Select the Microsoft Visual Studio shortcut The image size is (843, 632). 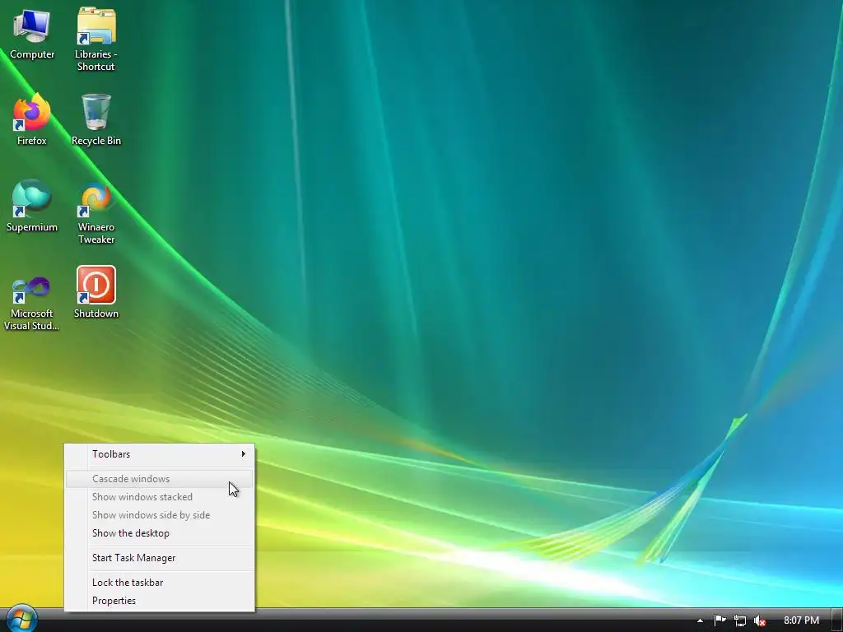31,304
